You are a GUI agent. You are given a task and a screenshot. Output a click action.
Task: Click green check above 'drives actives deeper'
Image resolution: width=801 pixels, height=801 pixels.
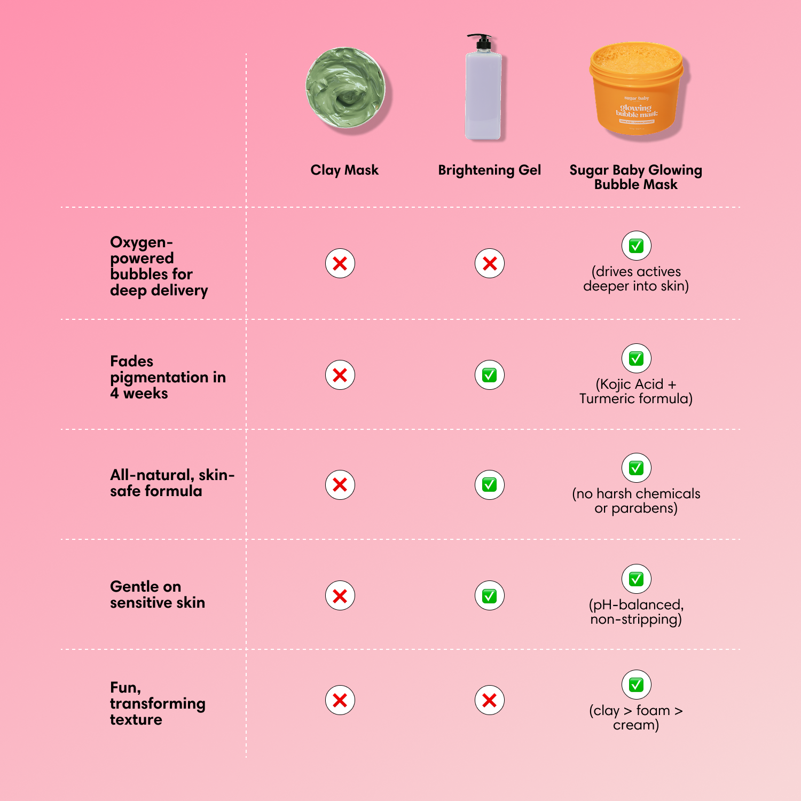pyautogui.click(x=636, y=246)
